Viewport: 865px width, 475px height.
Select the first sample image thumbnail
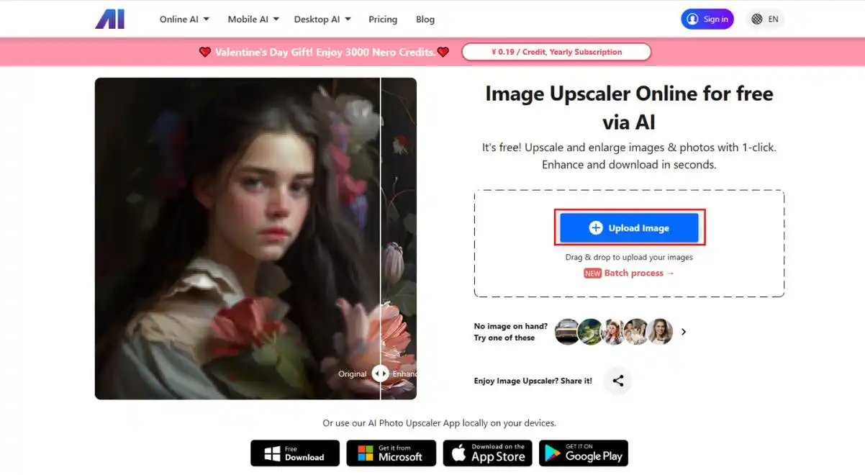[567, 332]
